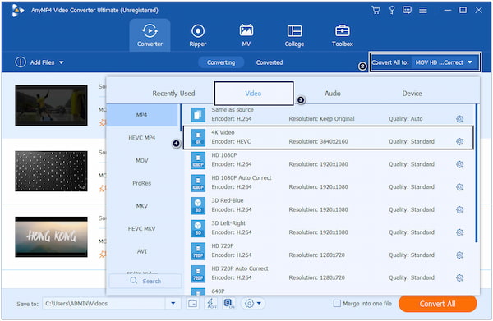
Task: Open the shopping cart purchase icon
Action: pyautogui.click(x=376, y=10)
